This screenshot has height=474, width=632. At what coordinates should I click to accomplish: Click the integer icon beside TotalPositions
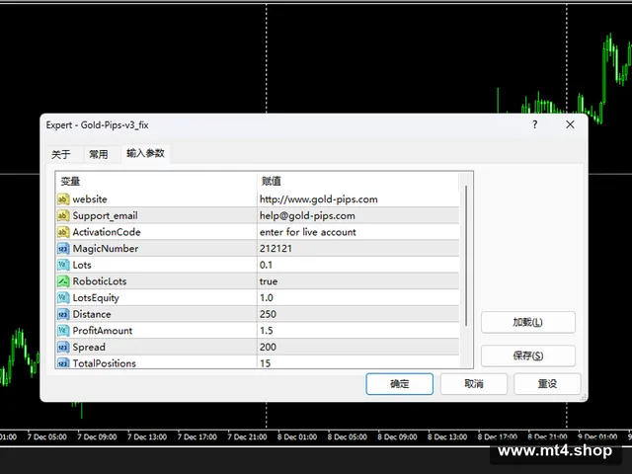coord(63,362)
